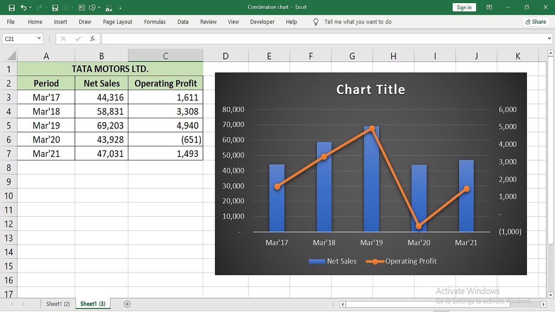Switch to the Insert ribbon tab
The width and height of the screenshot is (555, 312).
(x=60, y=22)
